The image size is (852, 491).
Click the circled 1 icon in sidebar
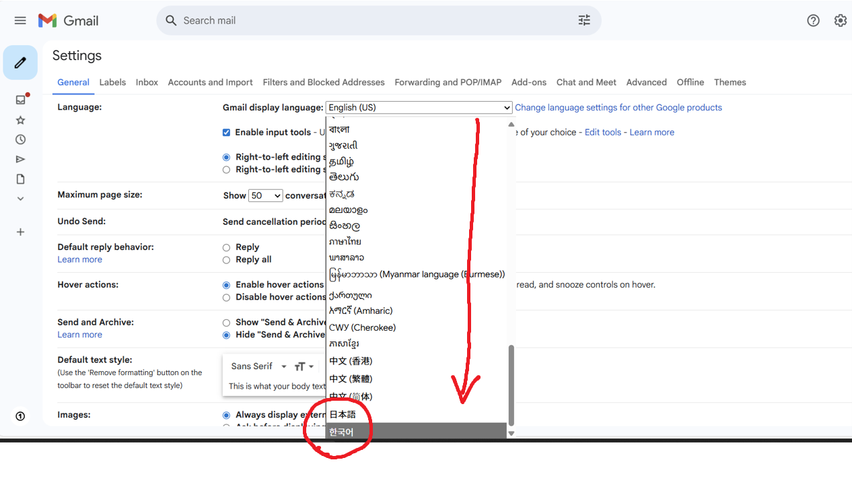click(x=20, y=416)
